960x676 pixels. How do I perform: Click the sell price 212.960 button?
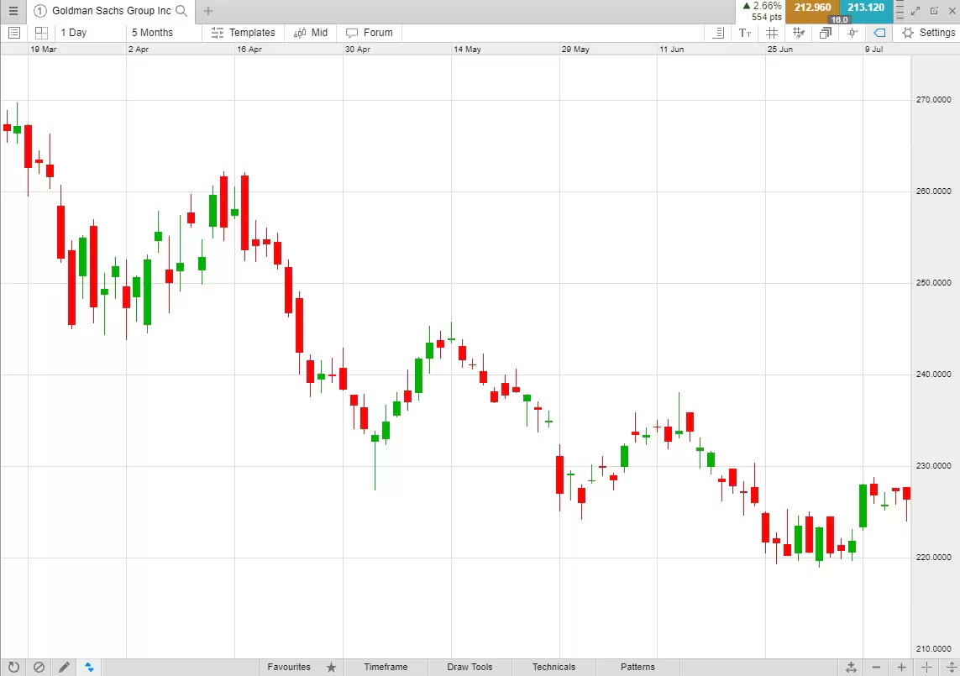[x=811, y=11]
